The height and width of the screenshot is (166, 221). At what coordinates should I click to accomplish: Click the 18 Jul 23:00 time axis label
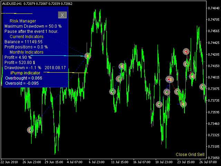pyautogui.click(x=164, y=162)
